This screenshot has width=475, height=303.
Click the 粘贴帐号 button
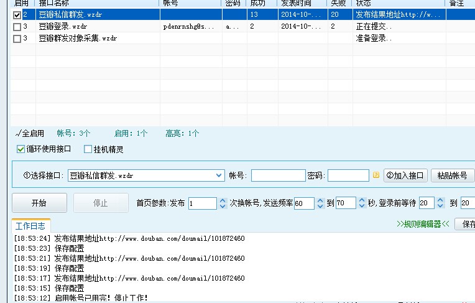pyautogui.click(x=452, y=175)
